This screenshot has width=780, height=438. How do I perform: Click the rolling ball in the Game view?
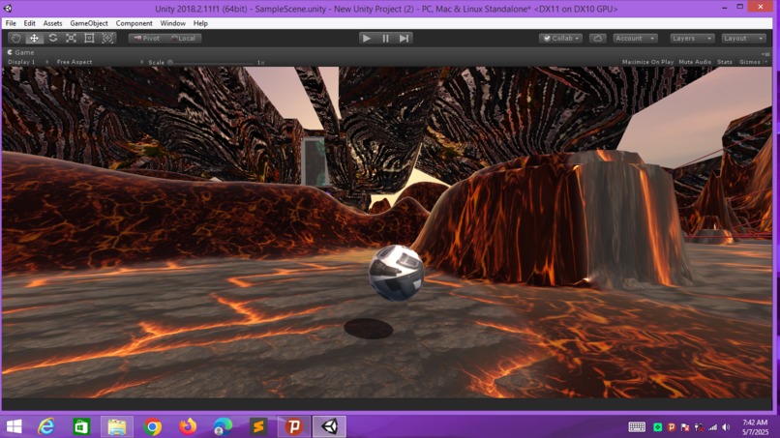point(396,273)
